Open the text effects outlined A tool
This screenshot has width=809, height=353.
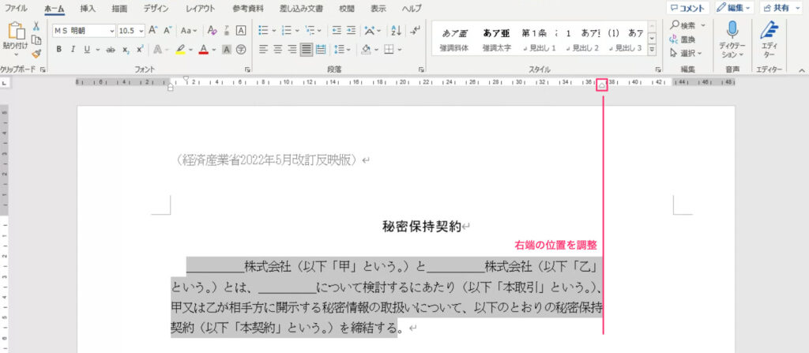[156, 50]
